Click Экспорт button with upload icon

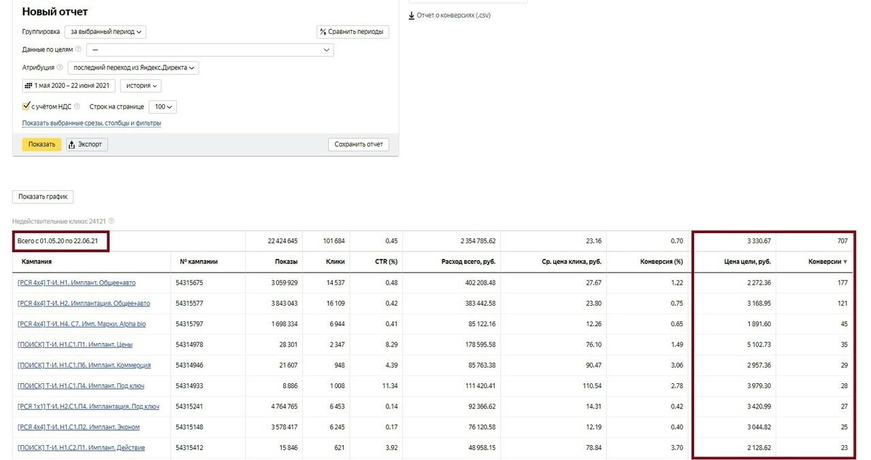(87, 144)
